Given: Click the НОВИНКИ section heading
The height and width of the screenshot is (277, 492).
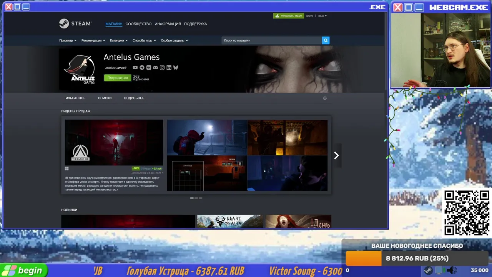Looking at the screenshot, I should tap(69, 210).
